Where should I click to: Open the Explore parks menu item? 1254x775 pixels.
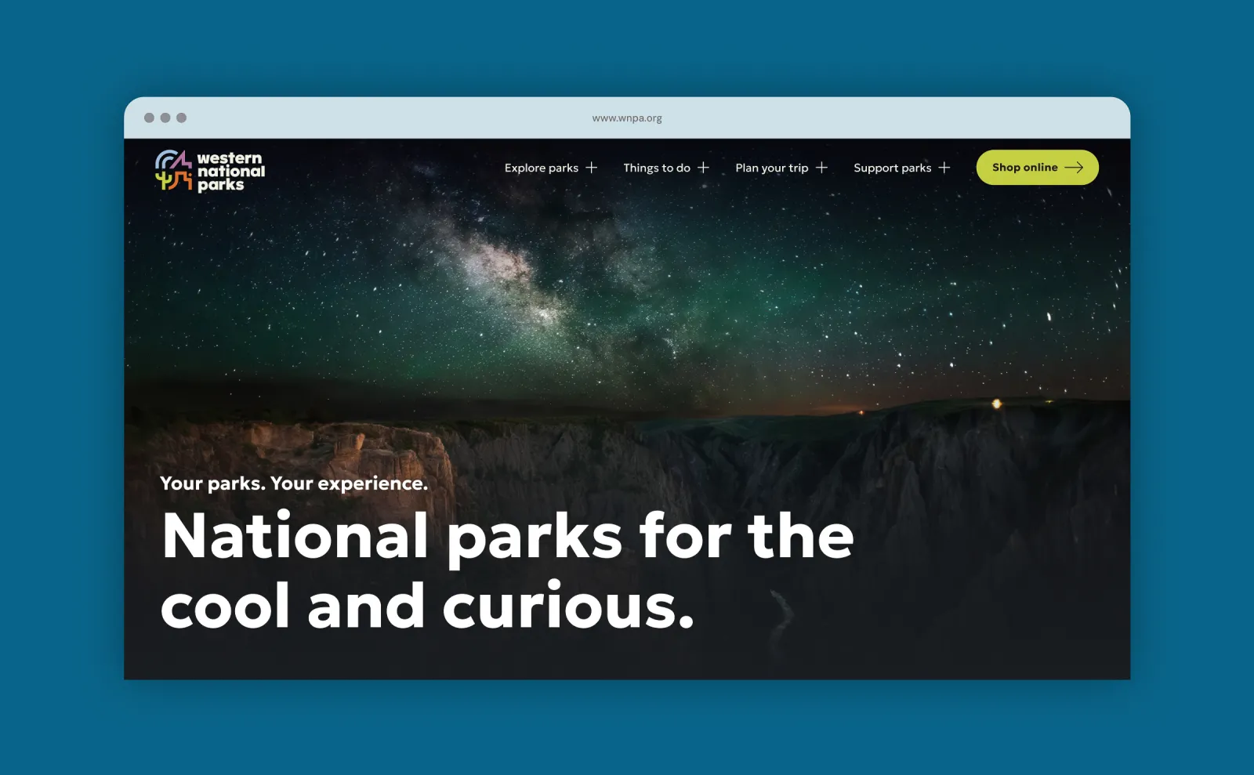542,168
